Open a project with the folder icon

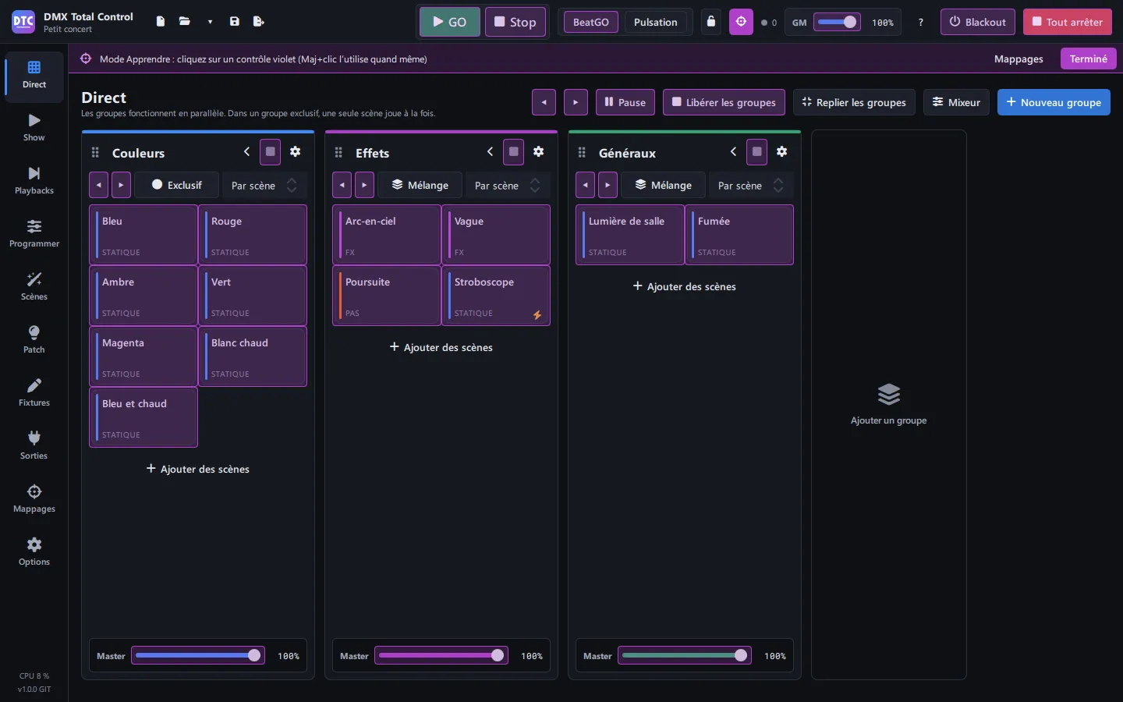coord(185,22)
